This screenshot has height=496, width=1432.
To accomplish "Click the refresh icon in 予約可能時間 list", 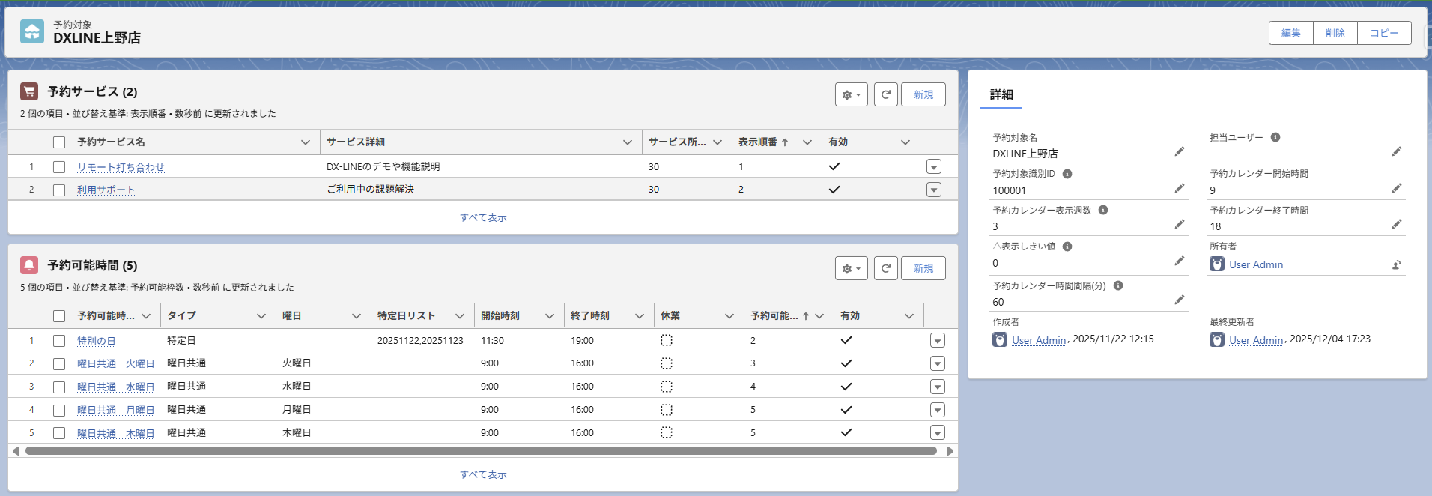I will [x=885, y=268].
